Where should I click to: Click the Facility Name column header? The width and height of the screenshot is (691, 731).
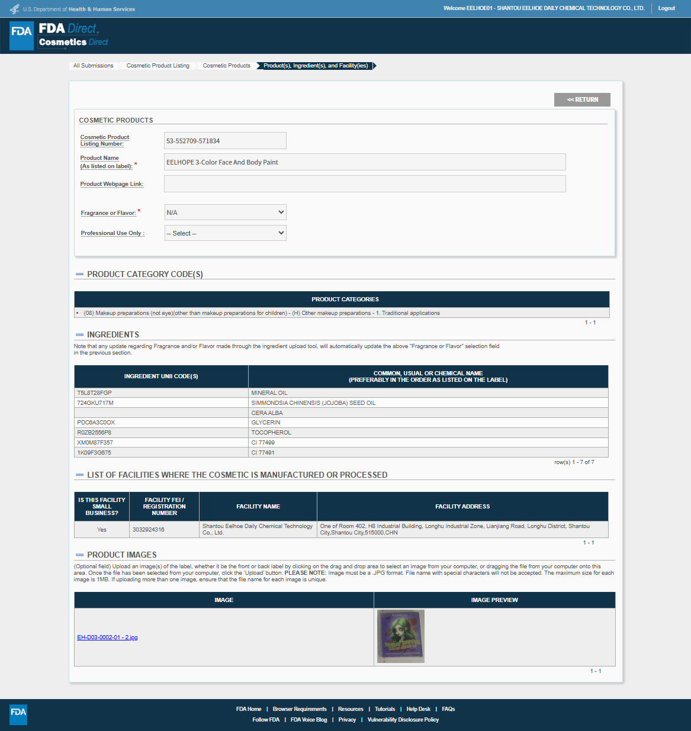pos(258,507)
